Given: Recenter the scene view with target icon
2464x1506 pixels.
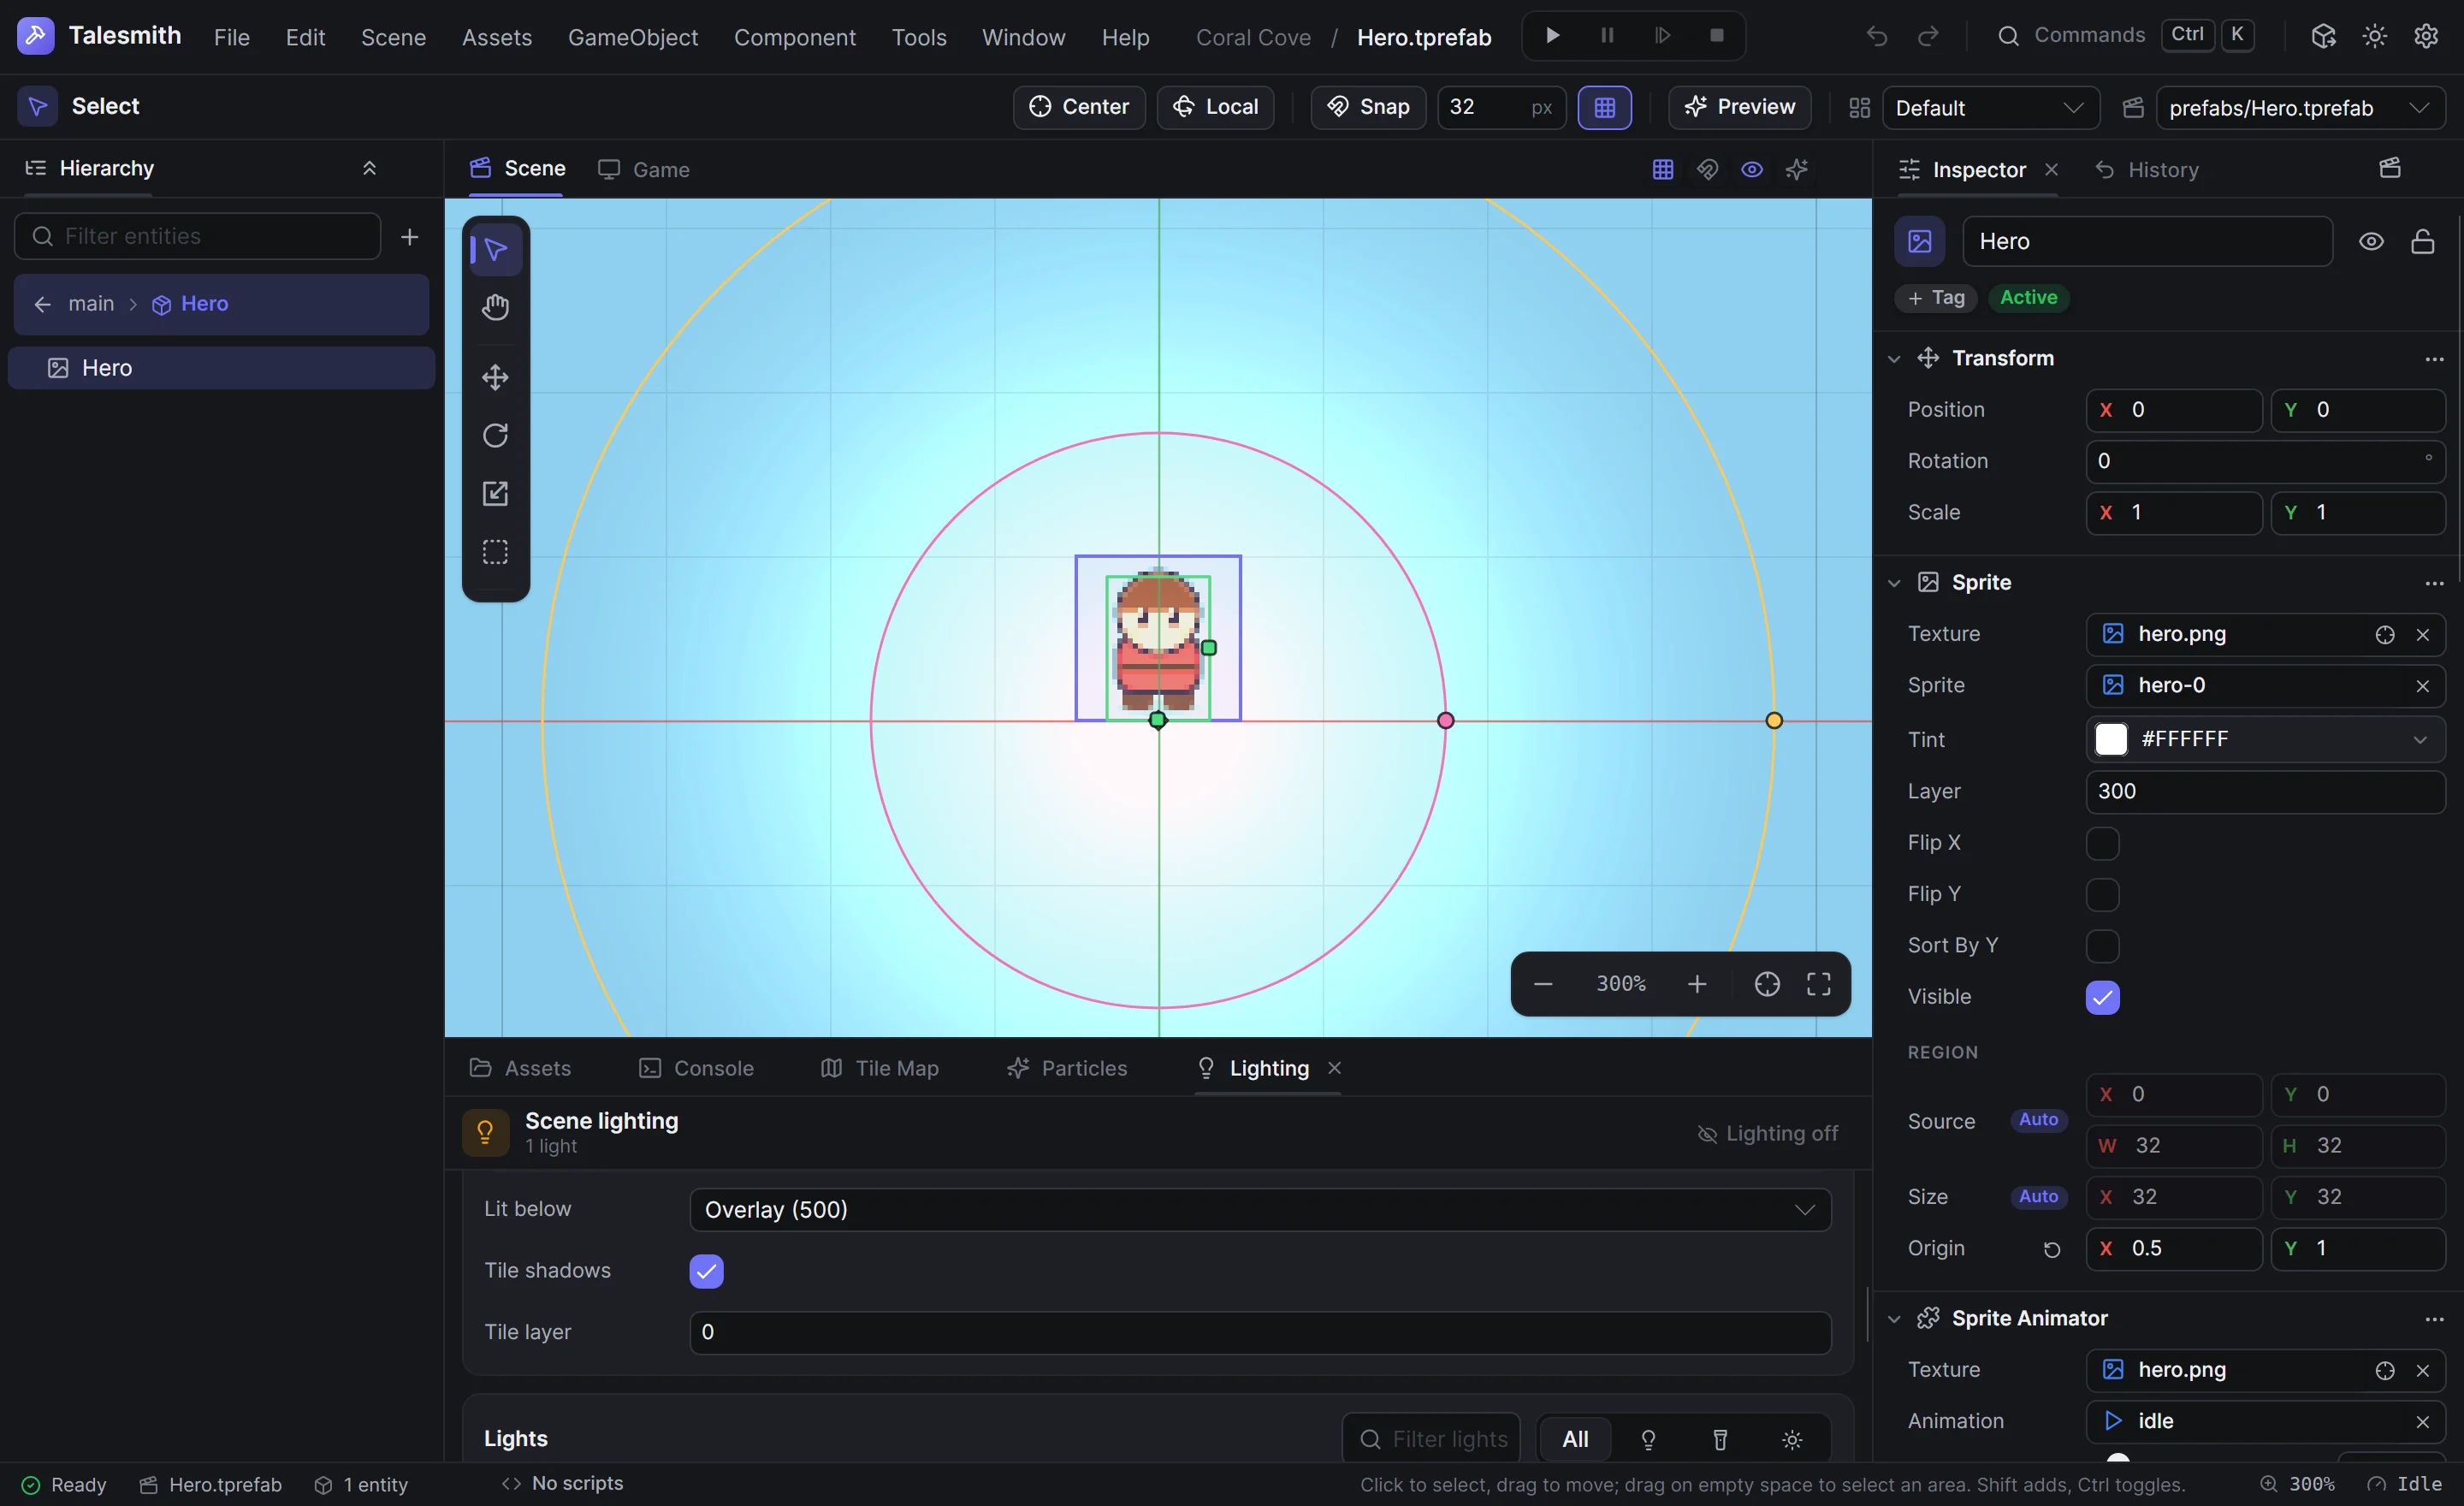Looking at the screenshot, I should [x=1766, y=984].
